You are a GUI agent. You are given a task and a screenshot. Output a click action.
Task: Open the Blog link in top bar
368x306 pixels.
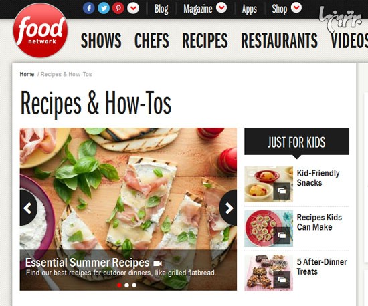pyautogui.click(x=161, y=9)
